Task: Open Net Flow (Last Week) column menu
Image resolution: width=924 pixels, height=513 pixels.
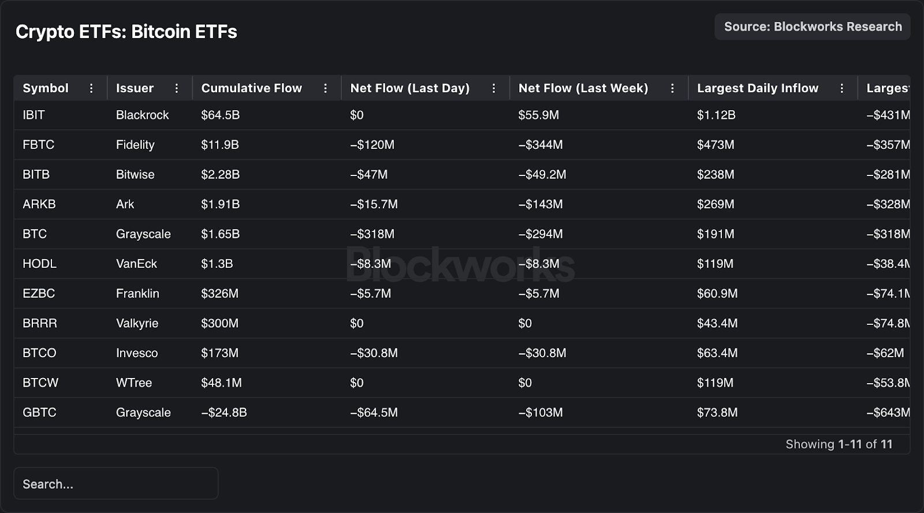Action: tap(672, 88)
